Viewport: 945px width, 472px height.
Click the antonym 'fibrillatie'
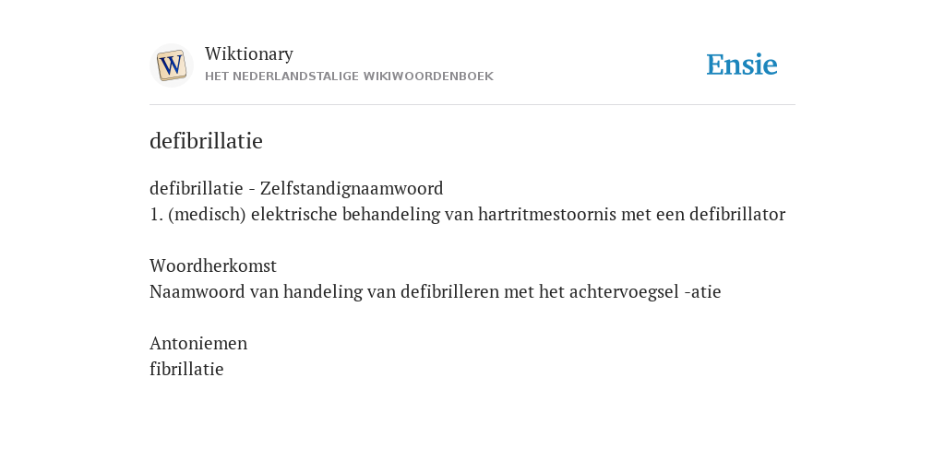coord(186,369)
